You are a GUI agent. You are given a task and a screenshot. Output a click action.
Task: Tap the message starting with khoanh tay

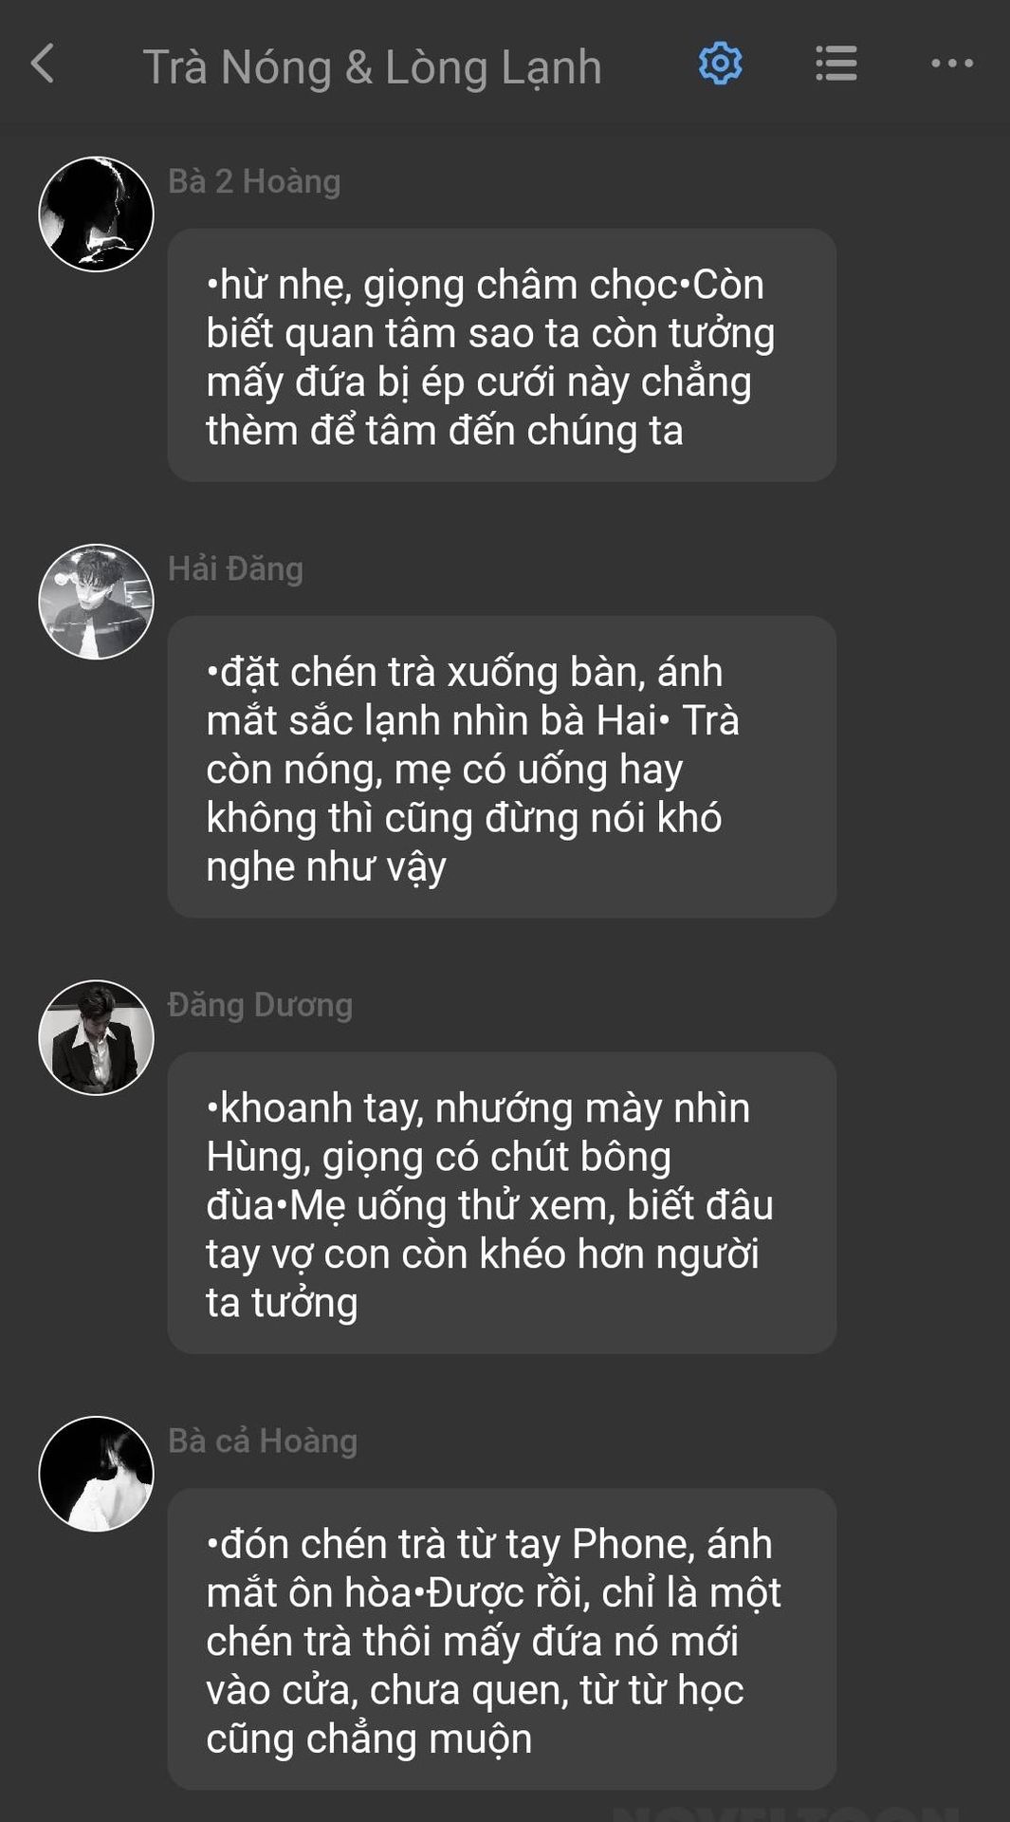click(502, 1202)
